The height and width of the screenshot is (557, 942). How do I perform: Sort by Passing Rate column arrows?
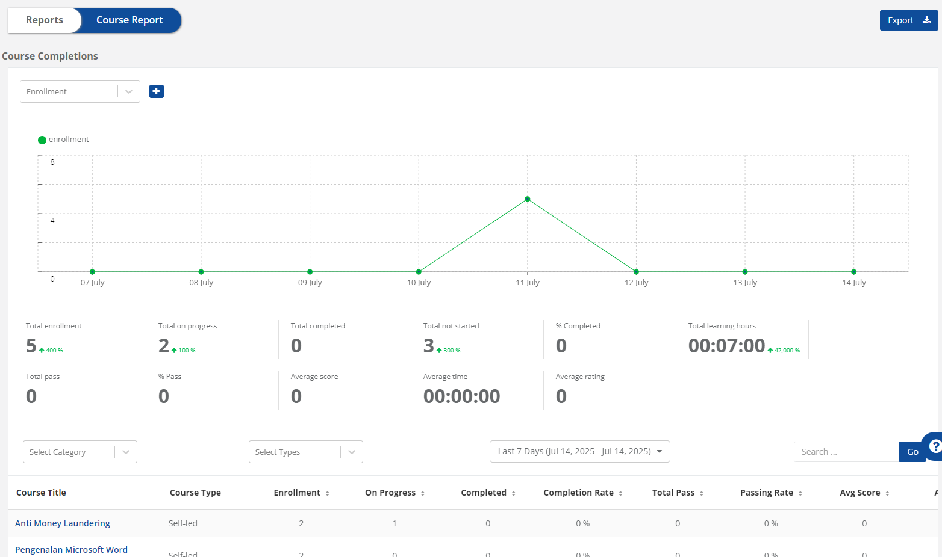(800, 493)
